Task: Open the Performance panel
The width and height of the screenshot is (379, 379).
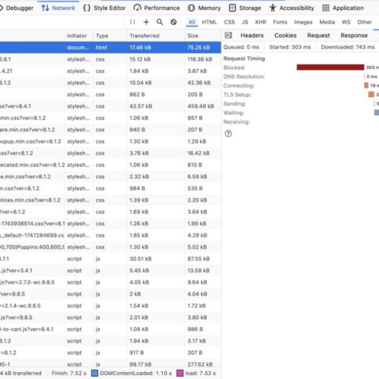Action: click(157, 8)
